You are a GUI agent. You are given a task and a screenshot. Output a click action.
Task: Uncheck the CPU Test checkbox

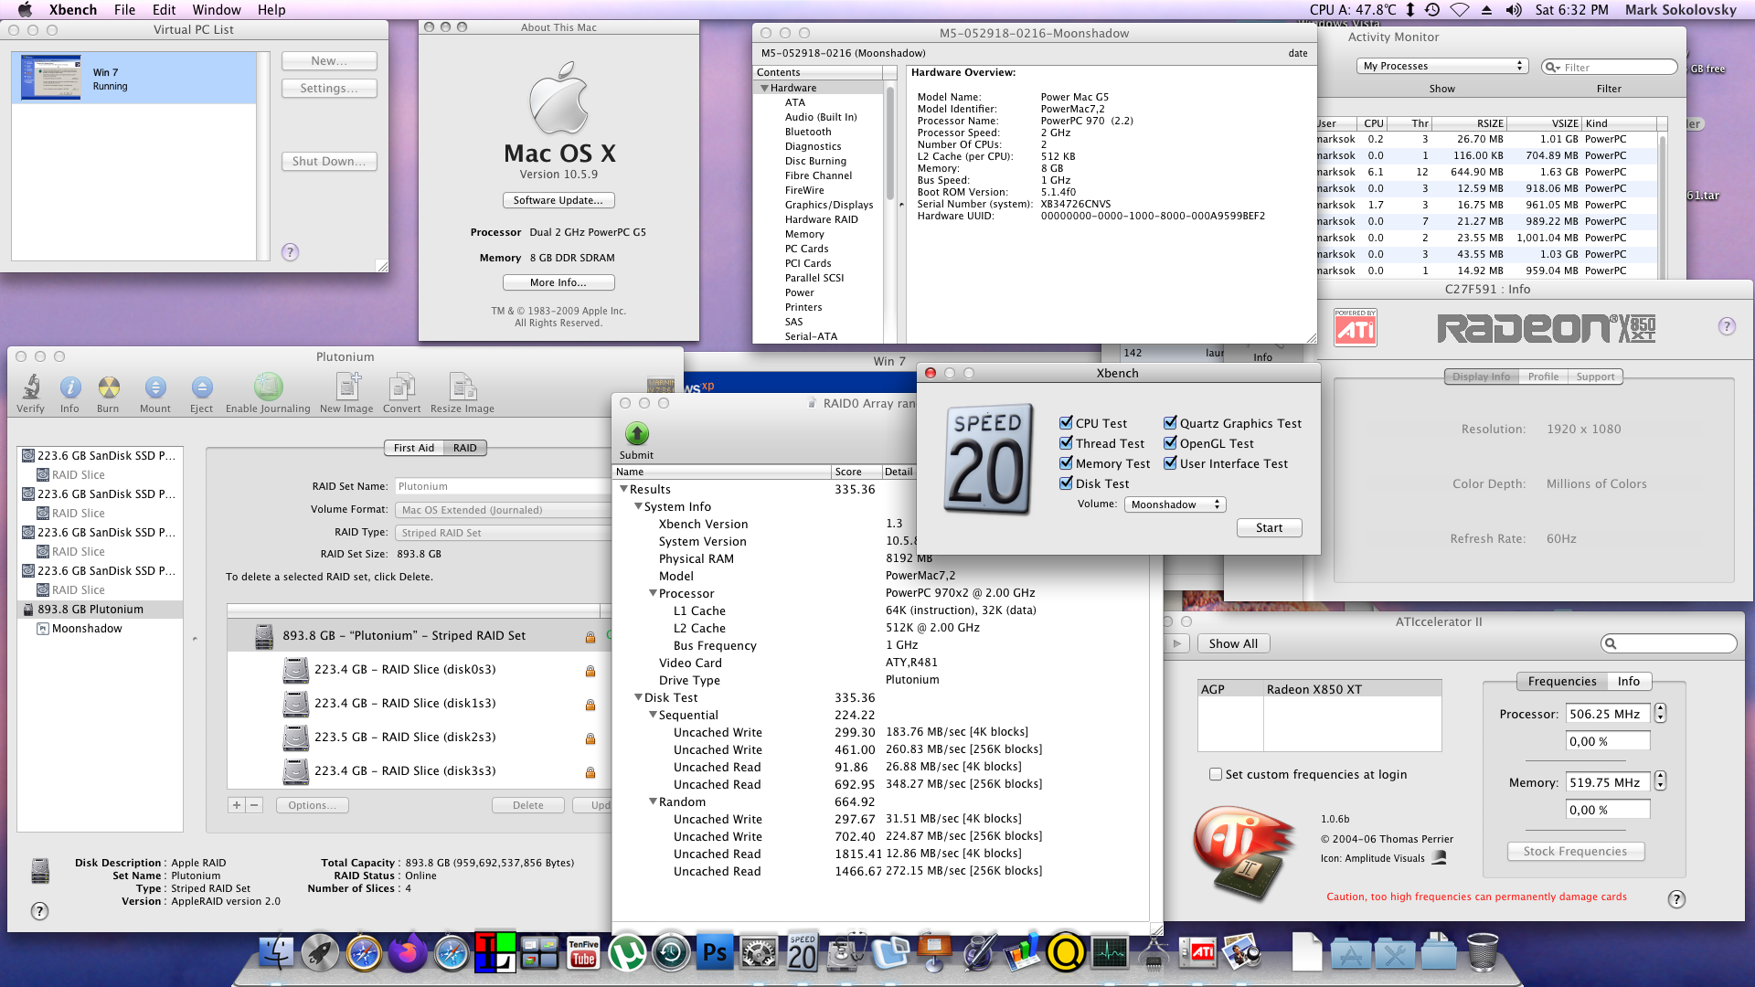coord(1066,423)
